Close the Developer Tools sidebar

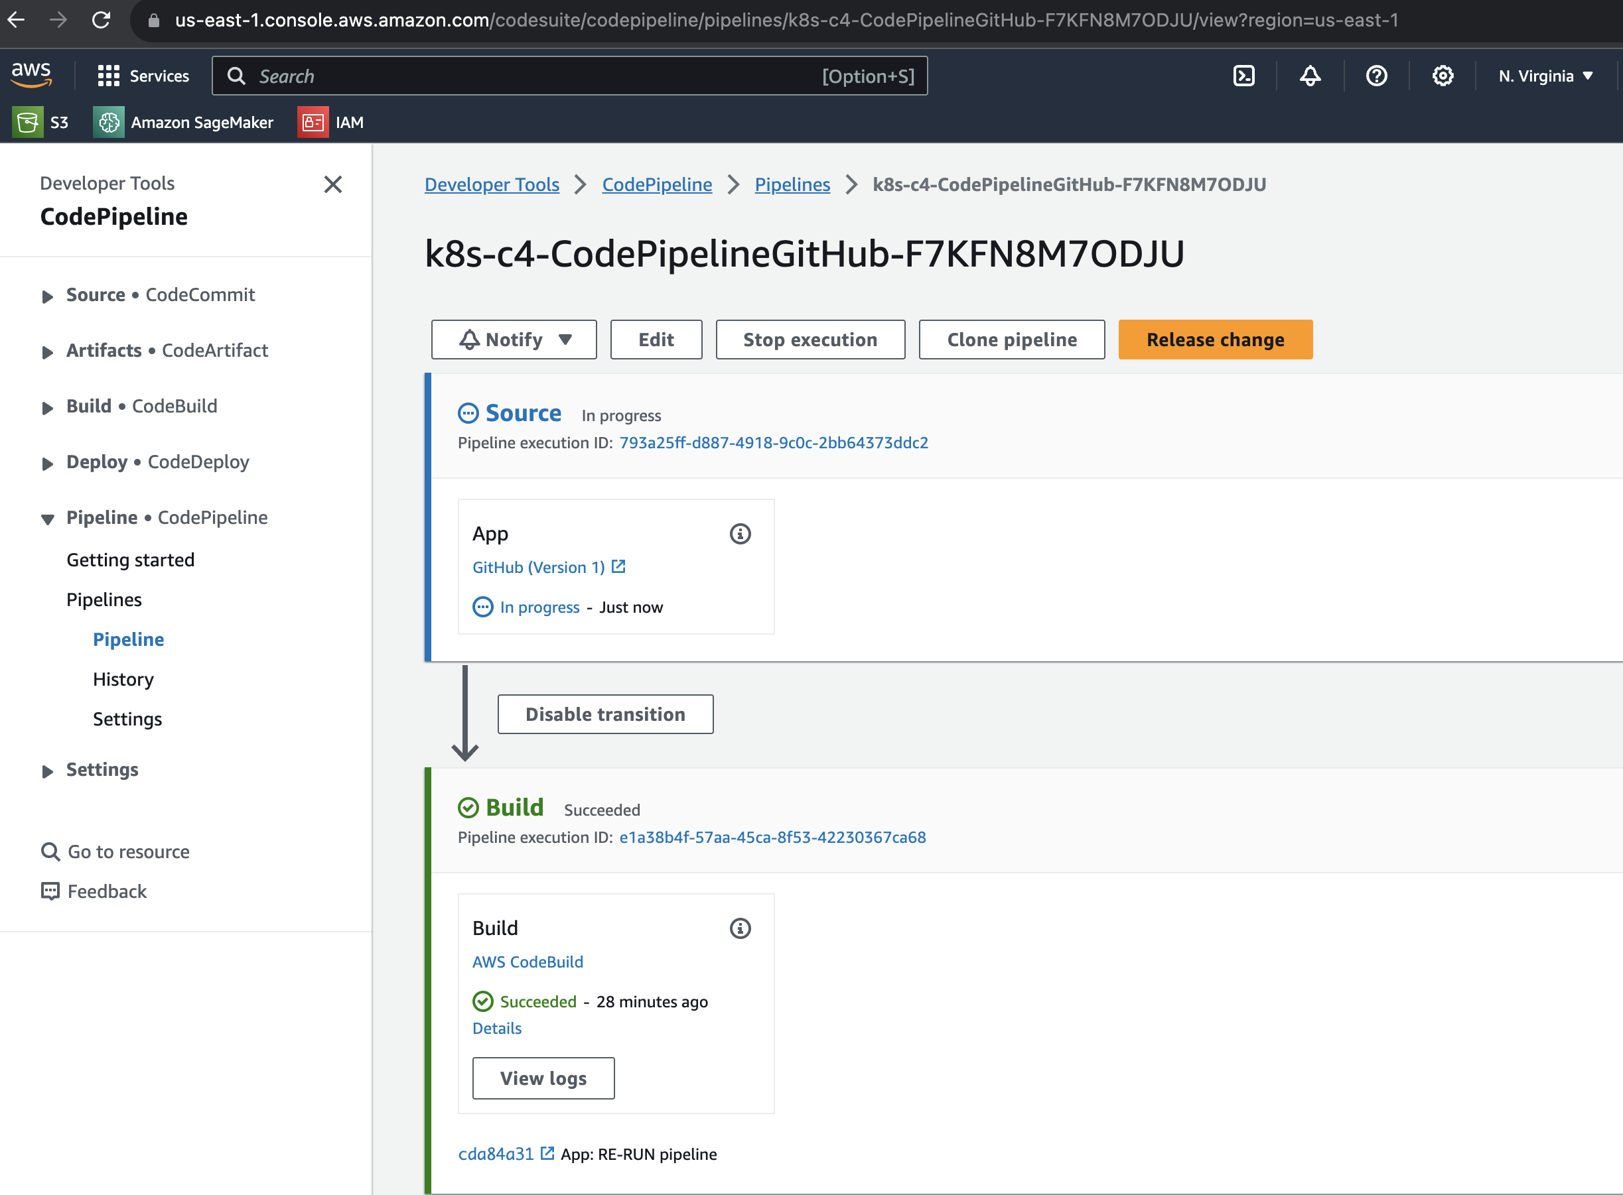333,184
